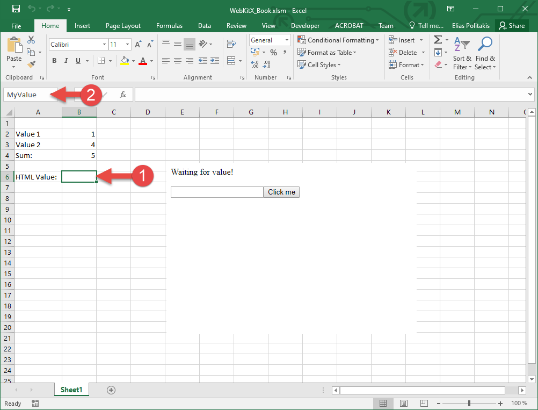This screenshot has height=410, width=538.
Task: Toggle Underline formatting
Action: [x=78, y=61]
